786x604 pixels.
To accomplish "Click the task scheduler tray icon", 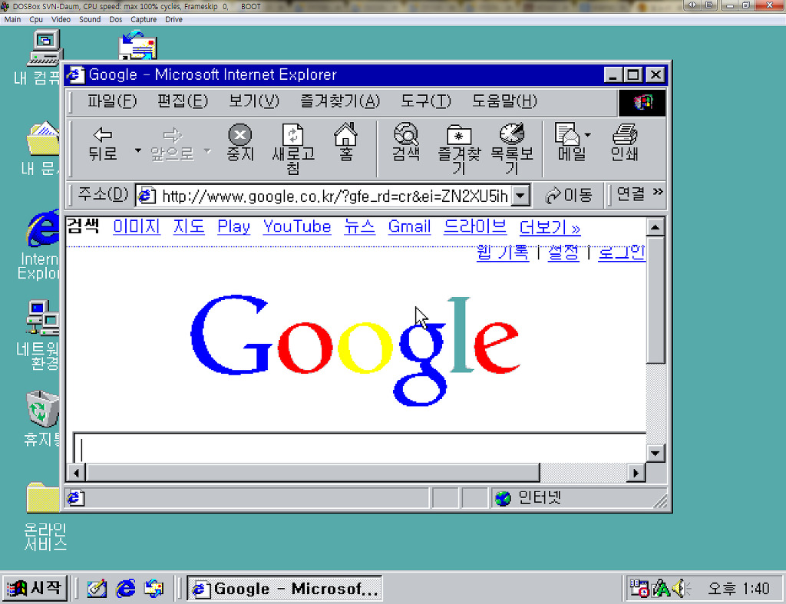I will pyautogui.click(x=639, y=589).
